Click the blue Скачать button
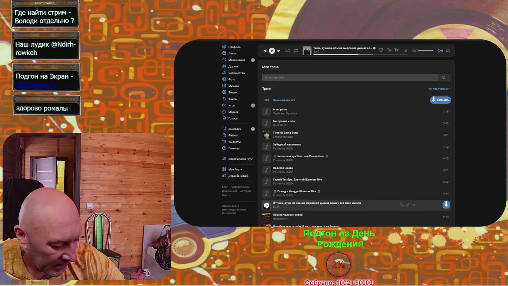 tap(441, 100)
